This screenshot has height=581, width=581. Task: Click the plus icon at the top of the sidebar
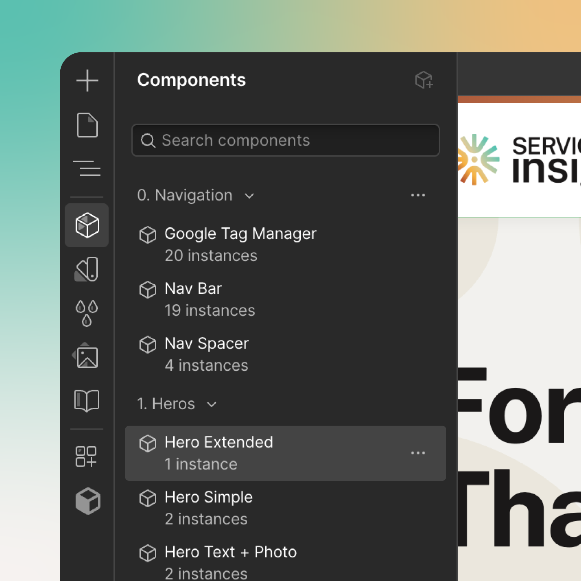[x=87, y=81]
